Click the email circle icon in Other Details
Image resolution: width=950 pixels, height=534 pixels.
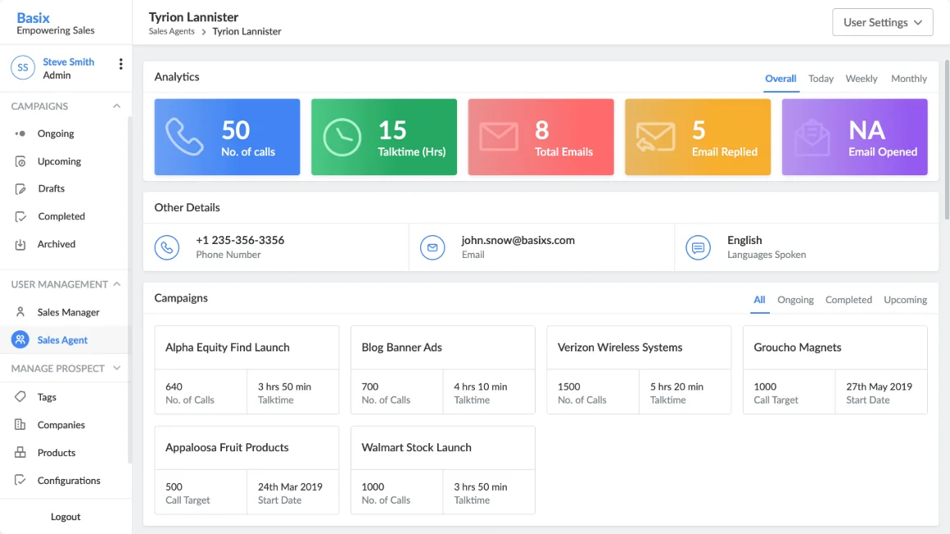click(432, 247)
